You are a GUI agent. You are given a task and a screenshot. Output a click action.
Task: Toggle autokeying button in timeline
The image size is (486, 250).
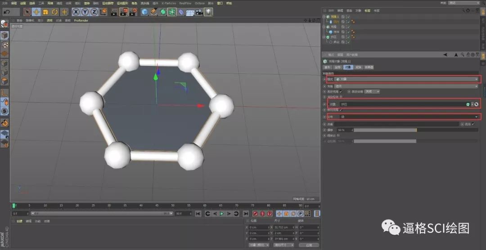pyautogui.click(x=262, y=214)
